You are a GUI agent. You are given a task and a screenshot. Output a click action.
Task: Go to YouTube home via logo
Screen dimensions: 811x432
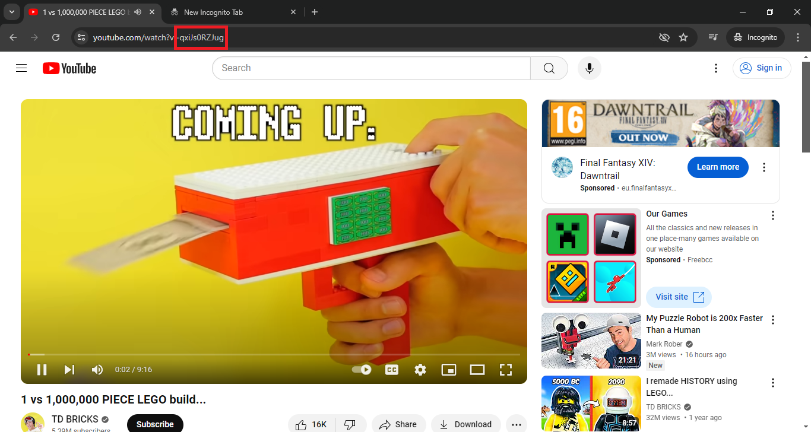tap(69, 68)
